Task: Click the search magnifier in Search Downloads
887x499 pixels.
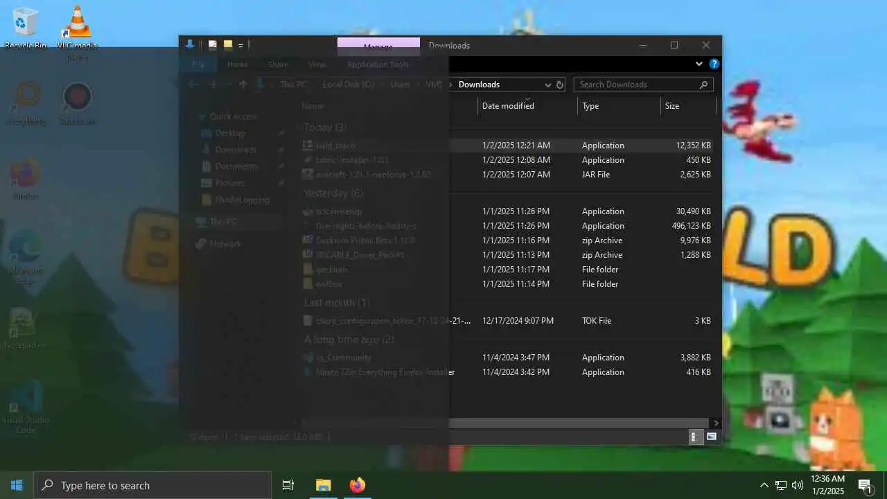Action: pyautogui.click(x=703, y=85)
